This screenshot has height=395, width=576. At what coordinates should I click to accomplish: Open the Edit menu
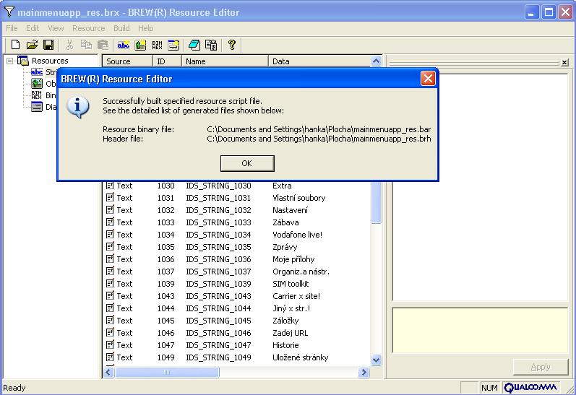click(33, 28)
